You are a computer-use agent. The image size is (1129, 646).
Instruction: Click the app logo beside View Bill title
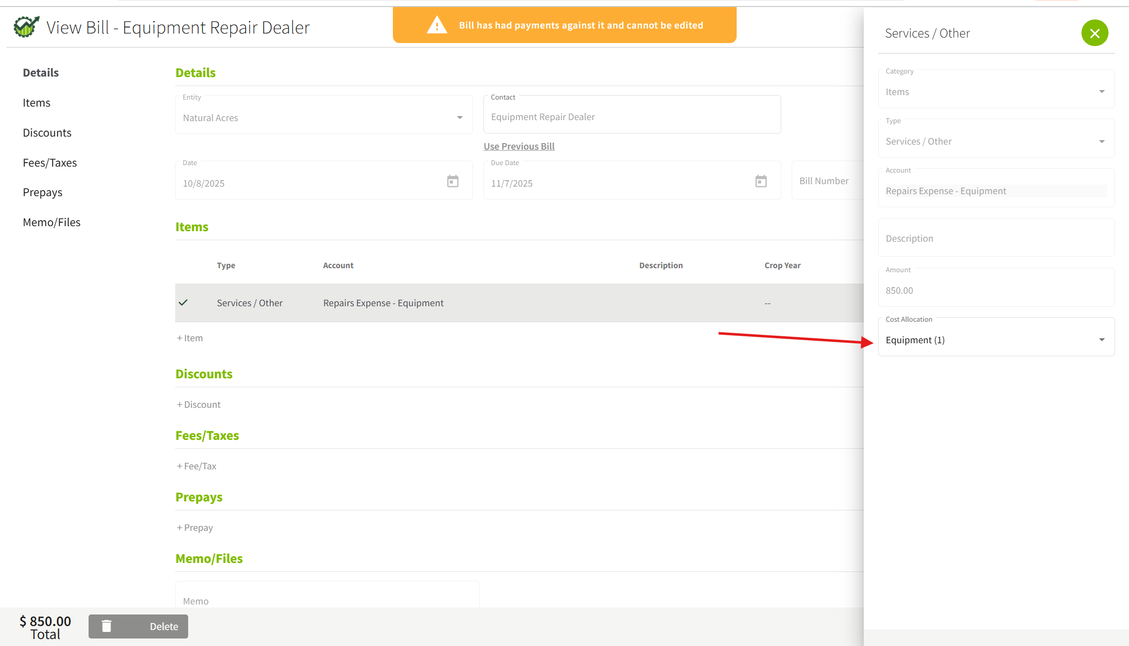26,27
